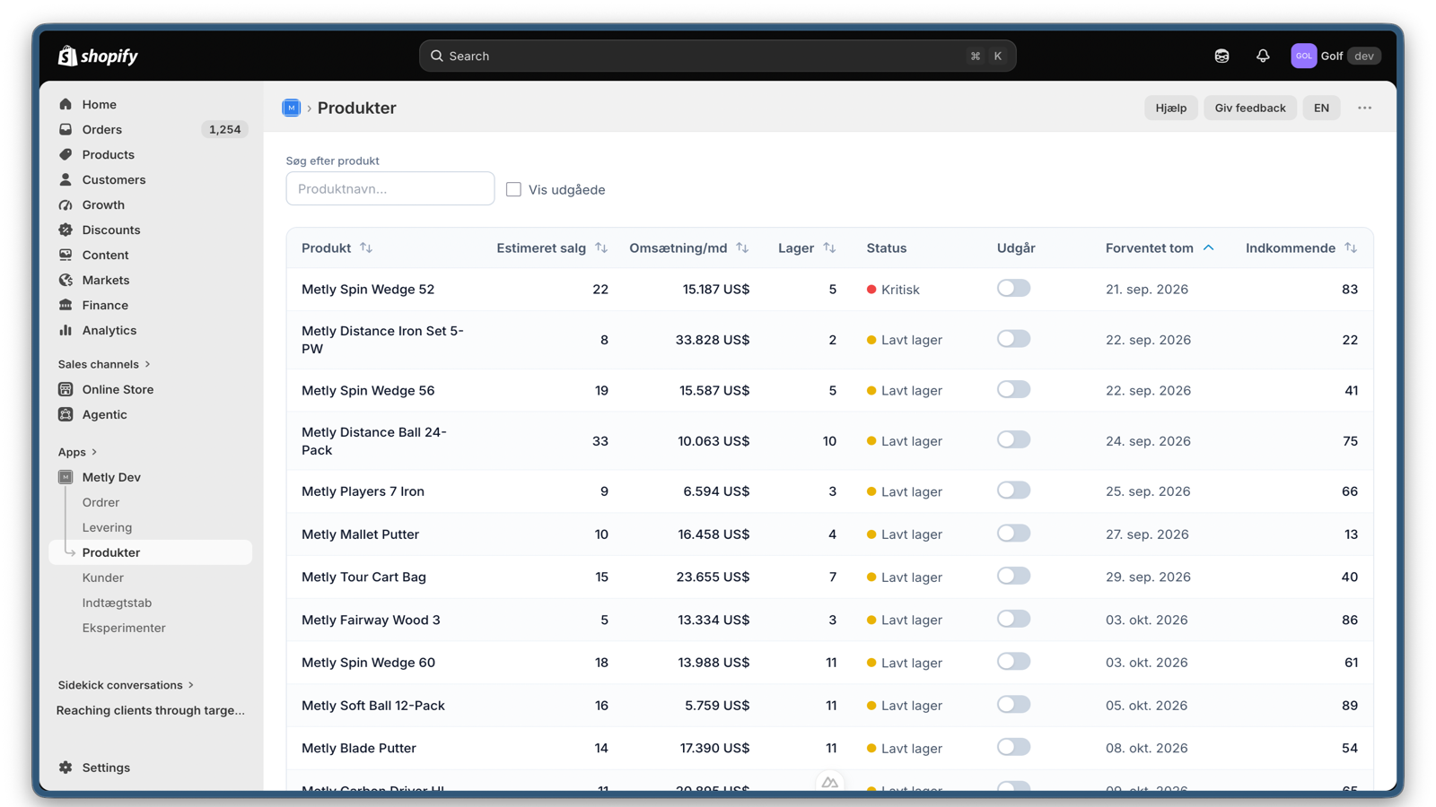The height and width of the screenshot is (807, 1436).
Task: Click the Hjælp button
Action: tap(1170, 108)
